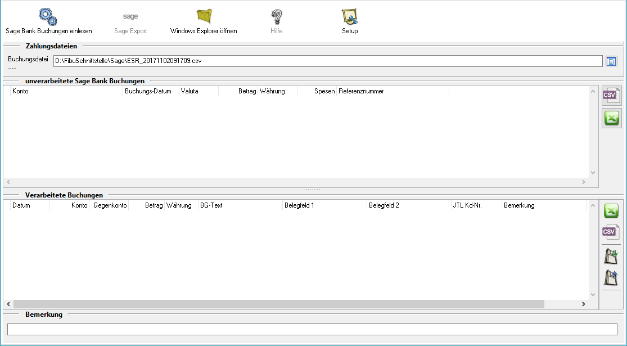Open Windows Explorer via the folder icon
This screenshot has width=627, height=346.
click(204, 17)
